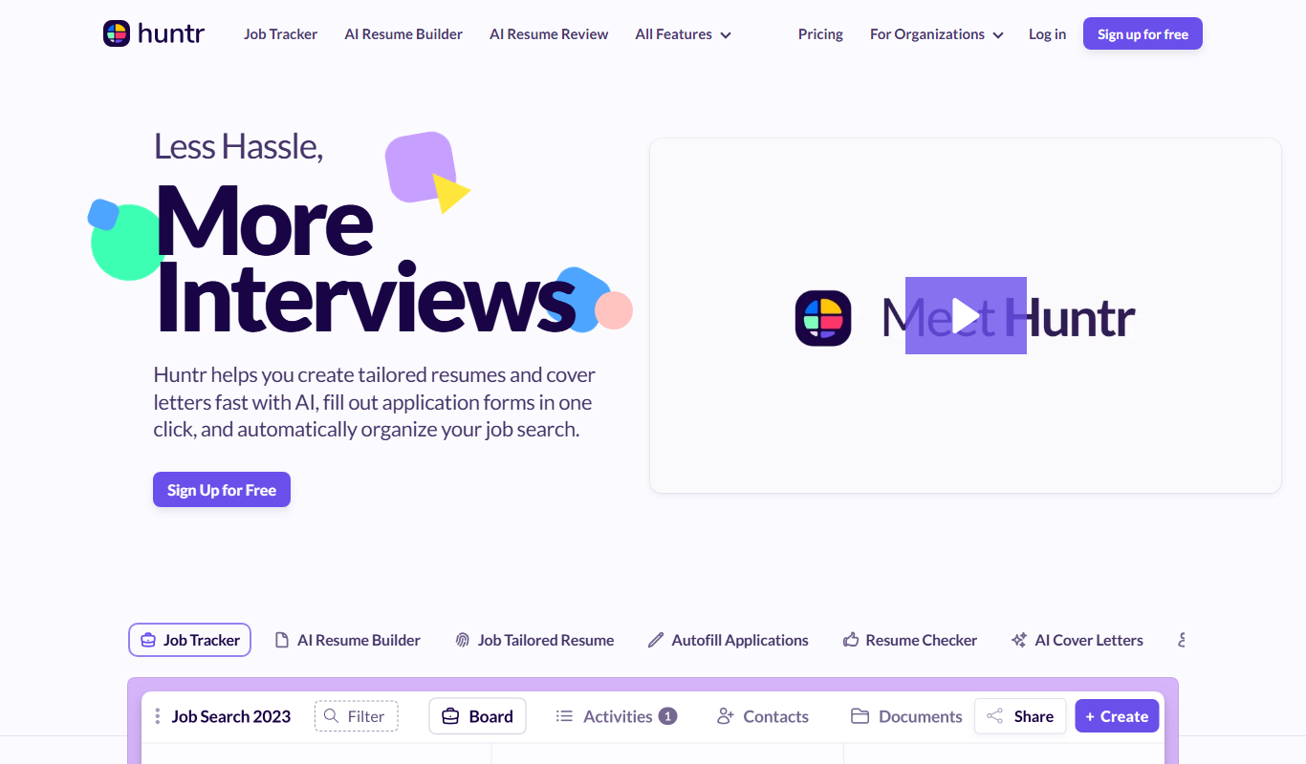Screen dimensions: 1306x764
Task: Click the + Create button
Action: pyautogui.click(x=1117, y=716)
